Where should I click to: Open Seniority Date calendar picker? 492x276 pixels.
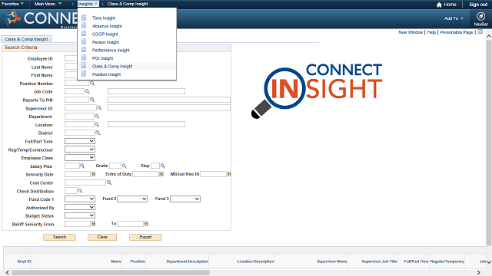point(93,174)
